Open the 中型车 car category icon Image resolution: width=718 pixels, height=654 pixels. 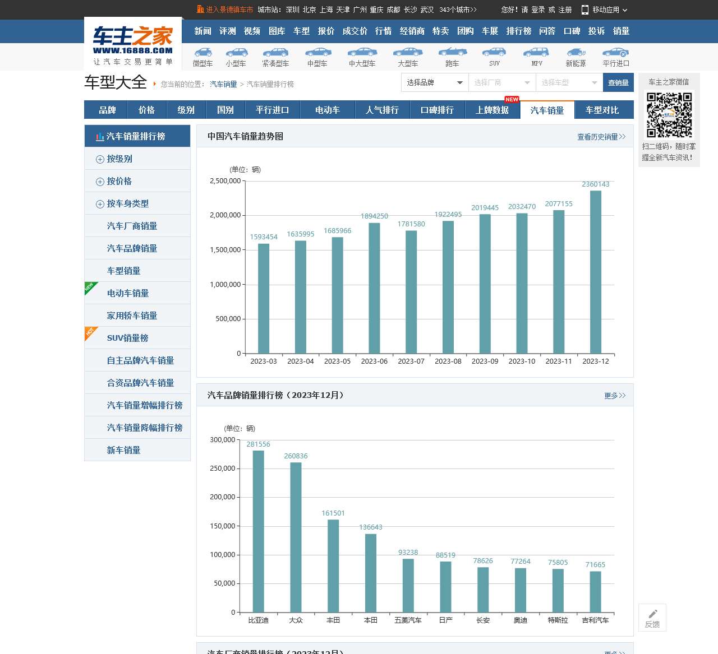coord(317,52)
